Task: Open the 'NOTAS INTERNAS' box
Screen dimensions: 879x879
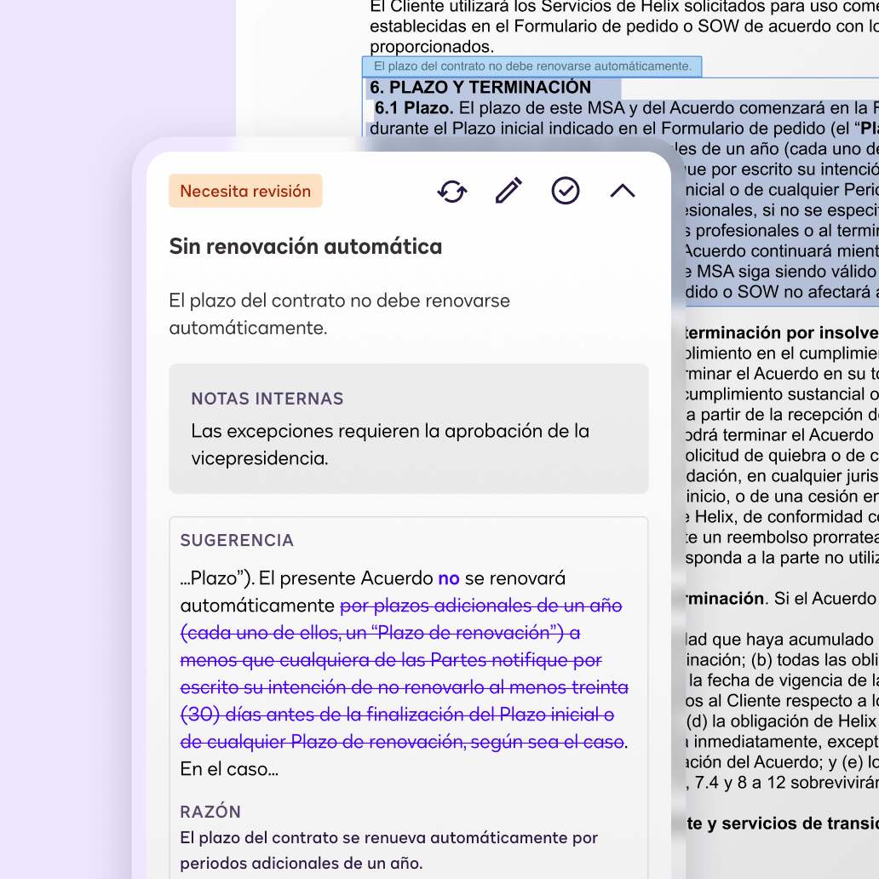Action: pyautogui.click(x=408, y=428)
